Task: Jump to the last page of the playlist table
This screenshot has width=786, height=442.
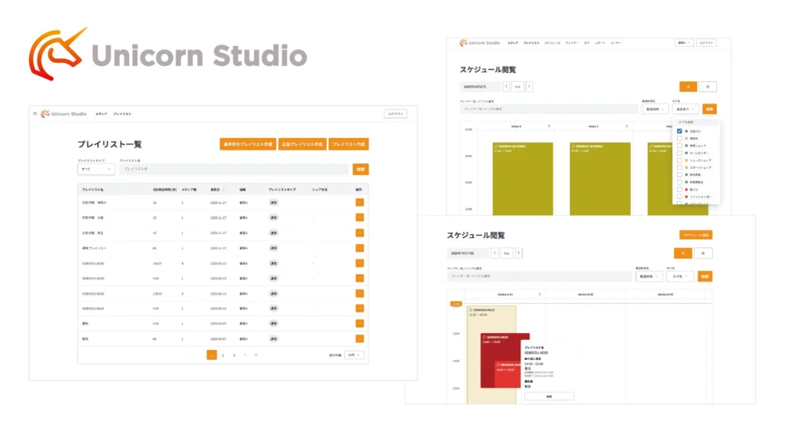Action: tap(256, 355)
